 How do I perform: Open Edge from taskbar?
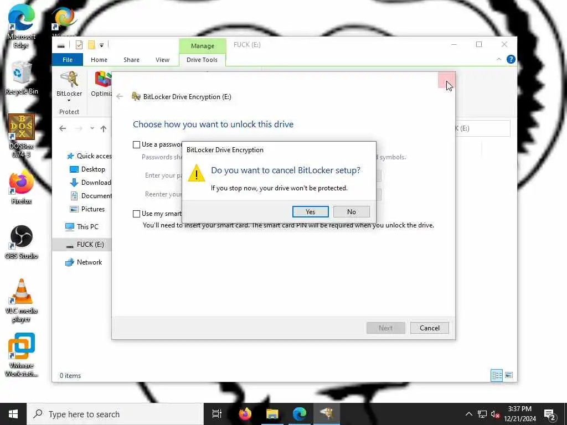click(300, 414)
